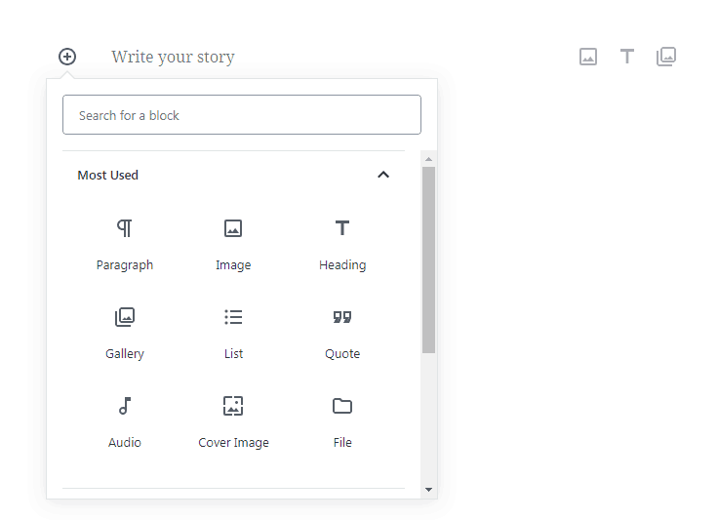The image size is (718, 520).
Task: Click the image shortcut icon beside the story field
Action: [x=588, y=57]
